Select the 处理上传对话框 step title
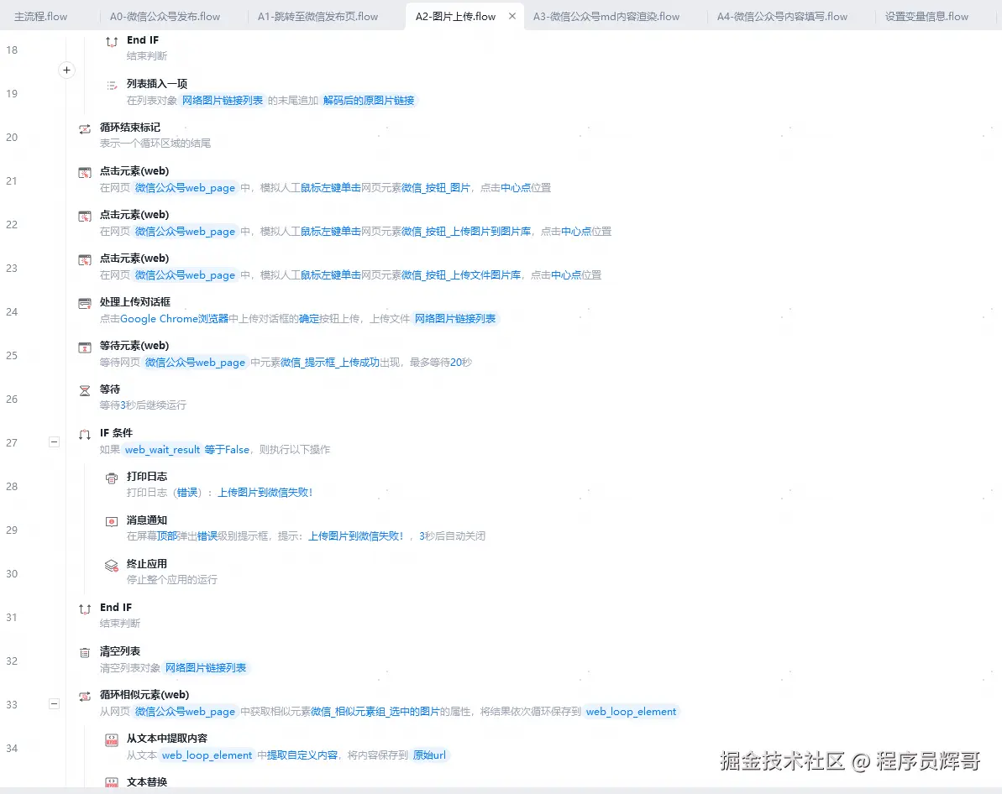This screenshot has width=1002, height=794. tap(135, 301)
